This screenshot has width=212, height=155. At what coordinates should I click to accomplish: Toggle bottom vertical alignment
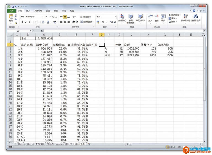(x=68, y=17)
